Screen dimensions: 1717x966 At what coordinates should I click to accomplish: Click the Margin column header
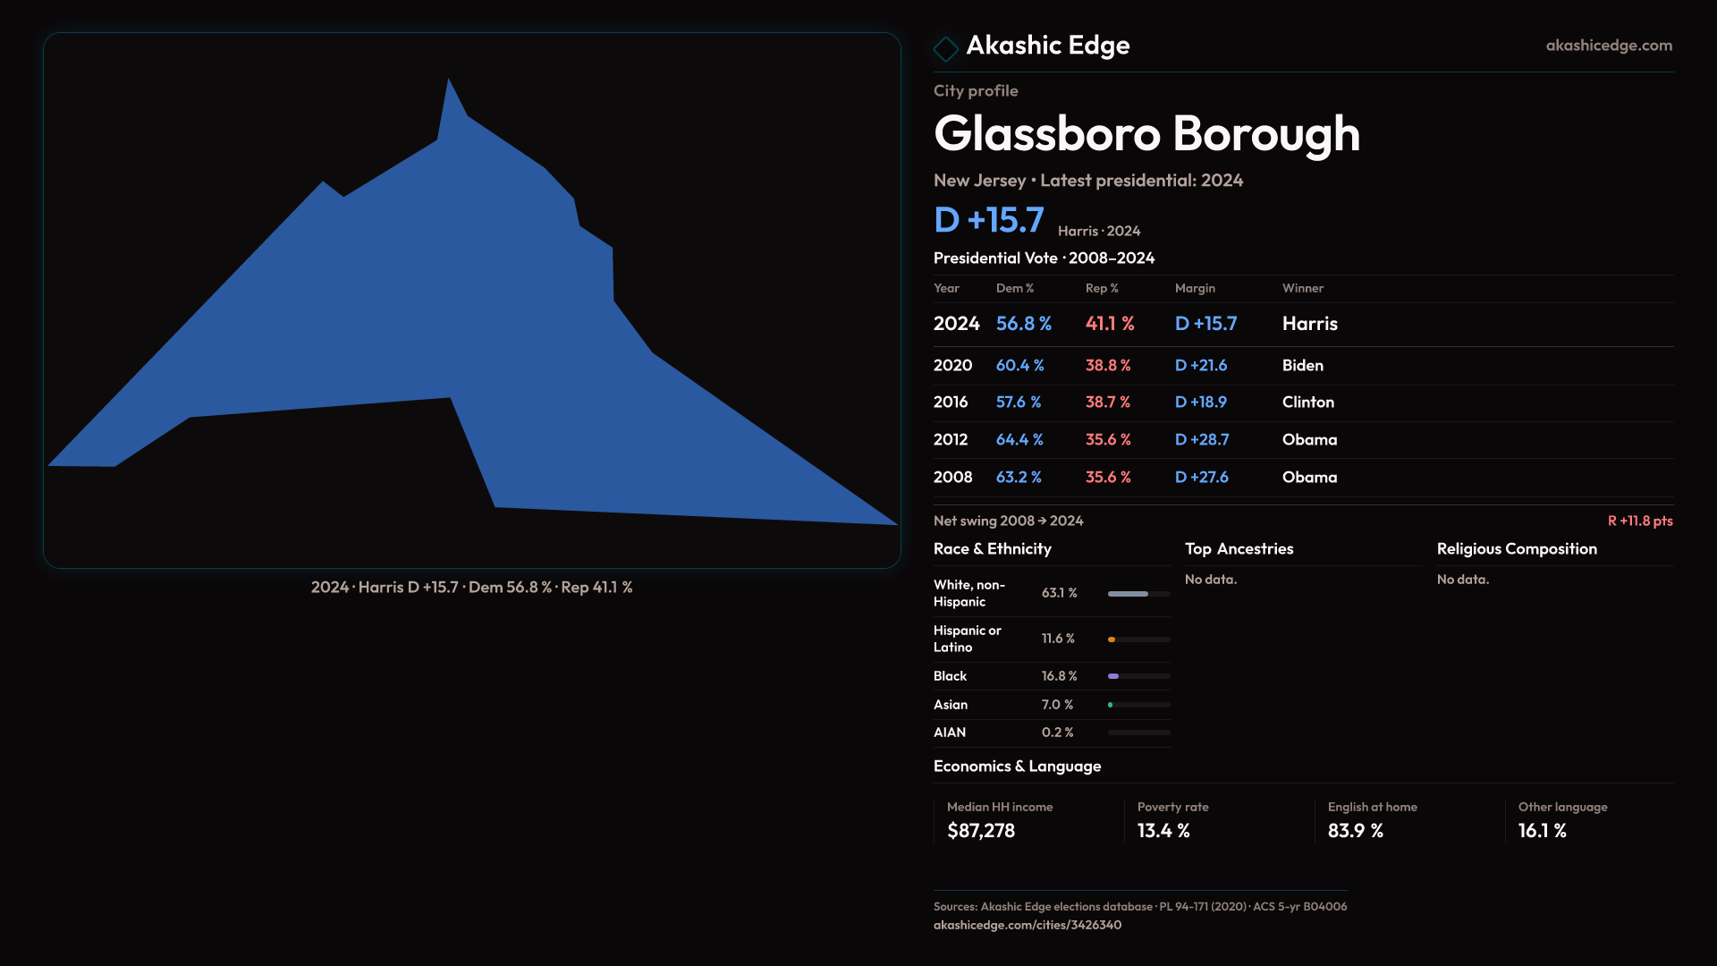[x=1195, y=289]
